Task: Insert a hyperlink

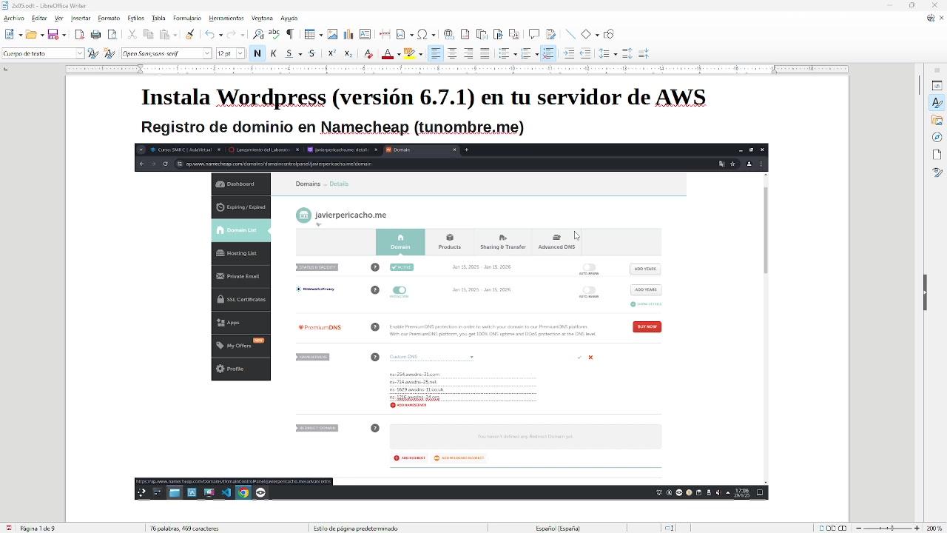Action: (448, 34)
